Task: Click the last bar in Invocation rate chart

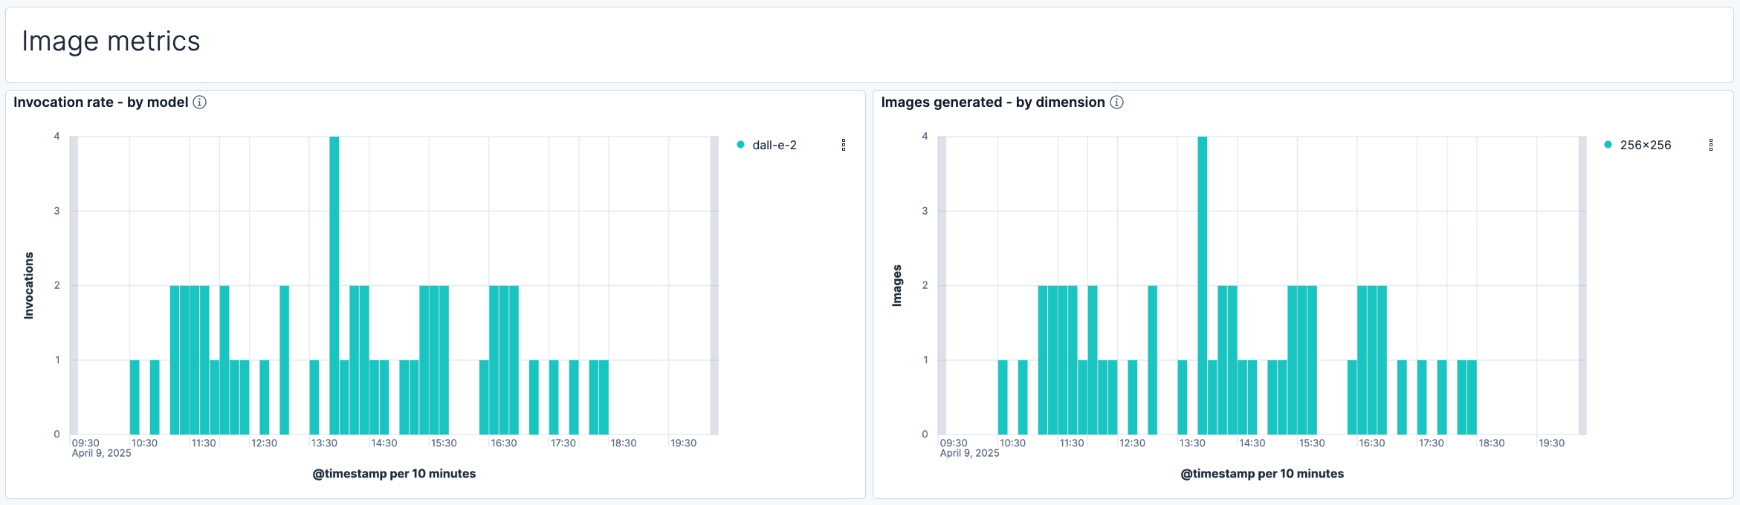Action: [604, 397]
